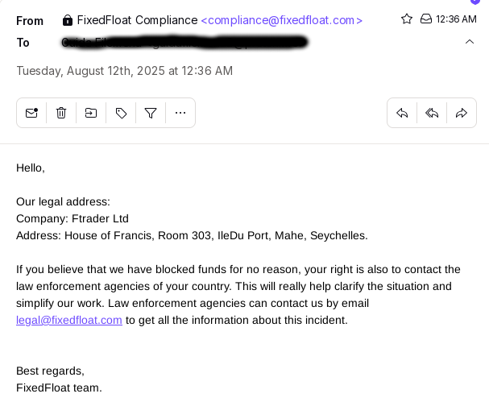Open the label tag icon
This screenshot has width=489, height=402.
[121, 113]
